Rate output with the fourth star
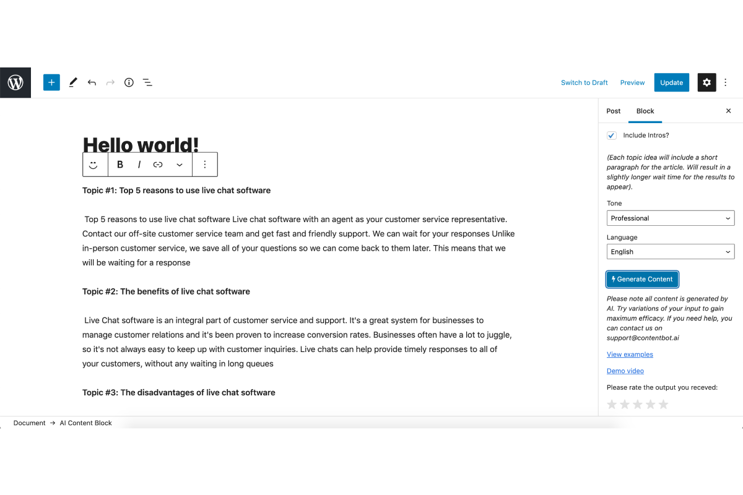Screen dimensions: 743x495 tap(651, 405)
